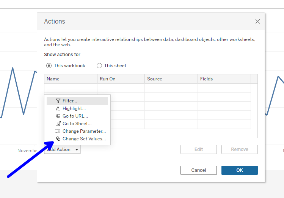Select the This workbook radio button
The image size is (284, 198).
pos(49,66)
